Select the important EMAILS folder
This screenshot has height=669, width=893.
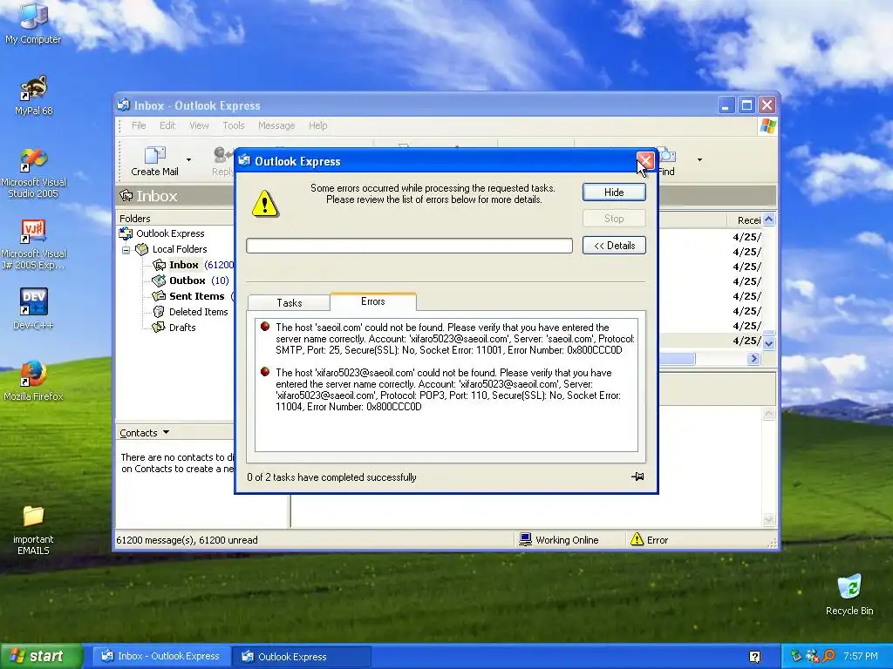[33, 530]
